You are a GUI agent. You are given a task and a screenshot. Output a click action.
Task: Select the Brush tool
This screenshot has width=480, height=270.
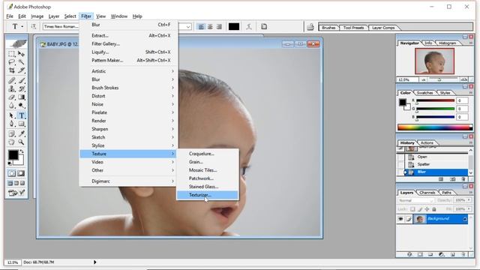pyautogui.click(x=21, y=80)
